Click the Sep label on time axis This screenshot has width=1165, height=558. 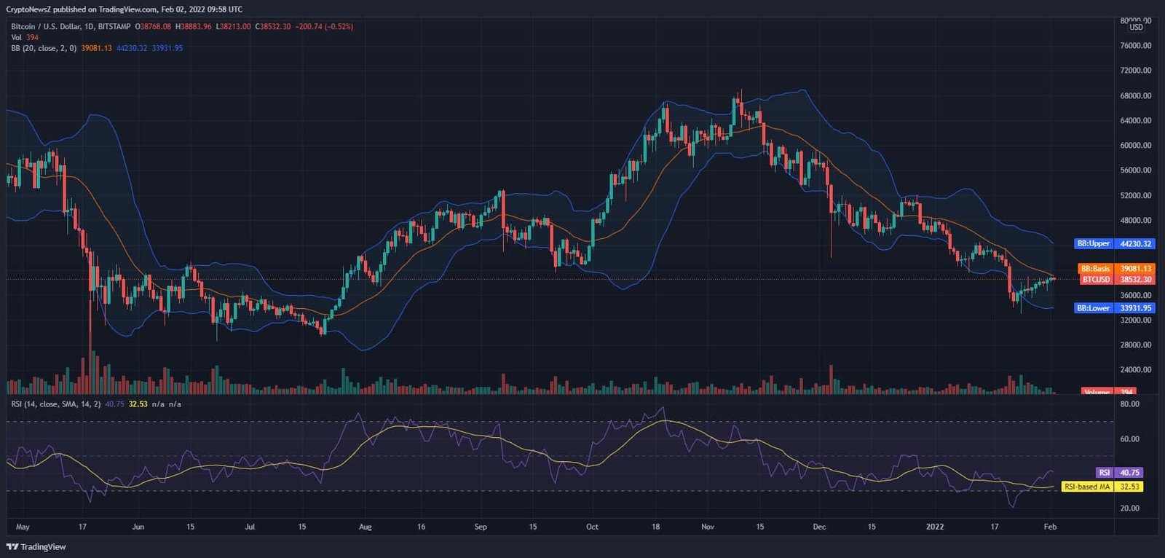481,527
